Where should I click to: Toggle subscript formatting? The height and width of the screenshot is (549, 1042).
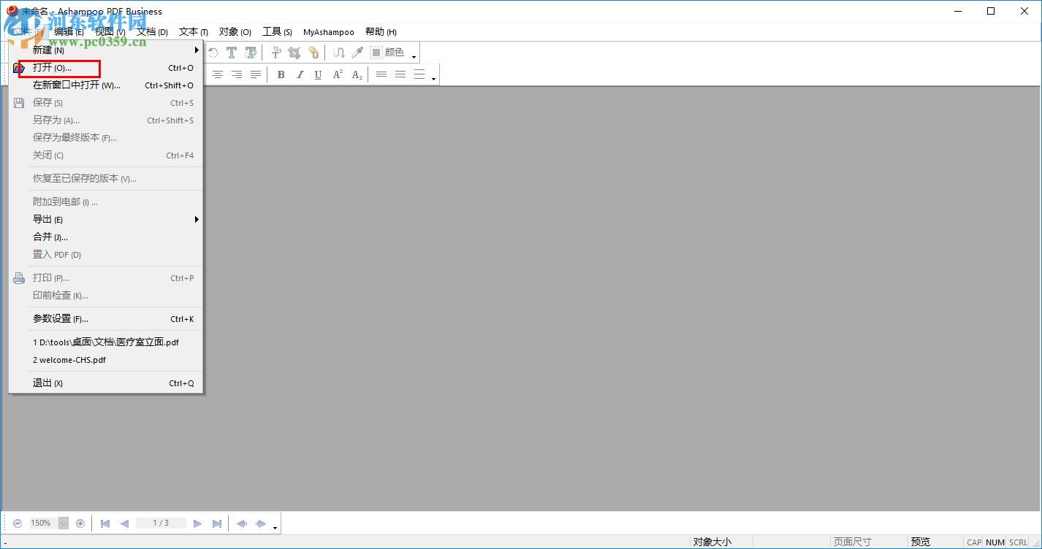357,74
